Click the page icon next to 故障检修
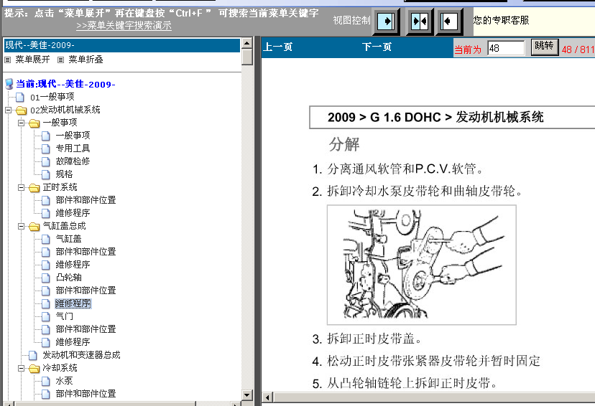 click(46, 161)
